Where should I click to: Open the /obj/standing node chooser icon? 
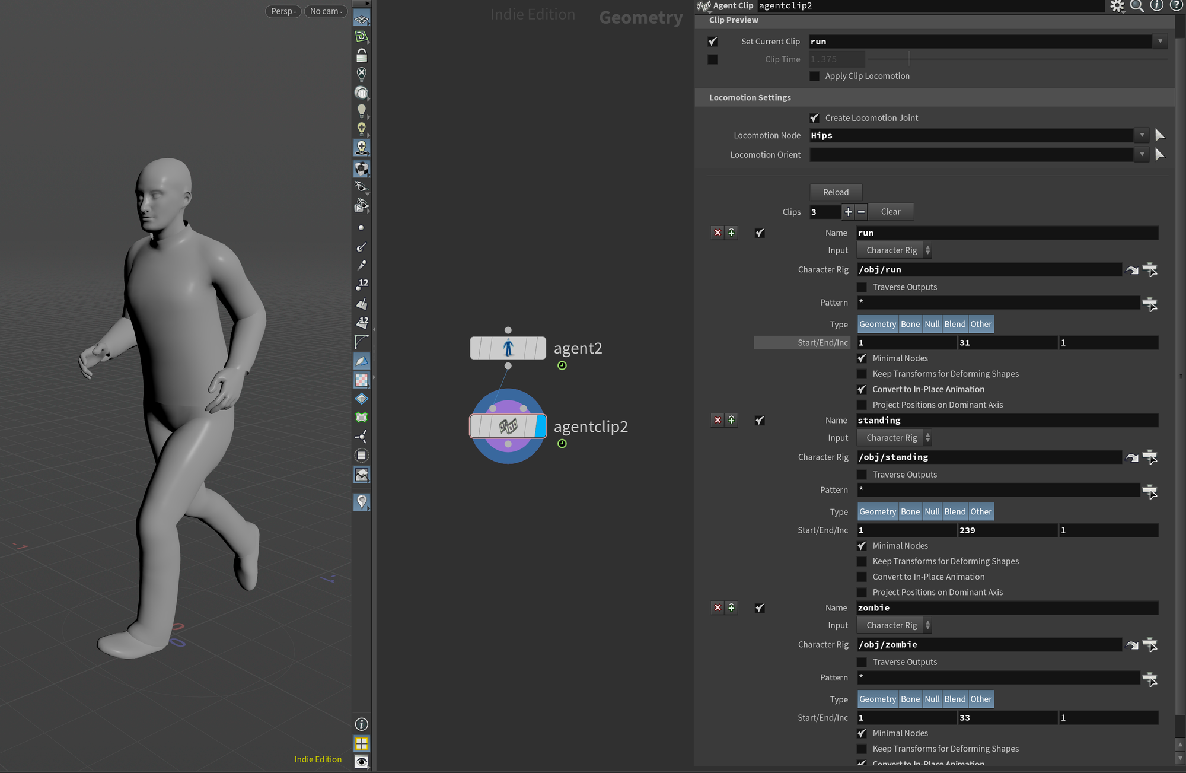click(x=1150, y=457)
